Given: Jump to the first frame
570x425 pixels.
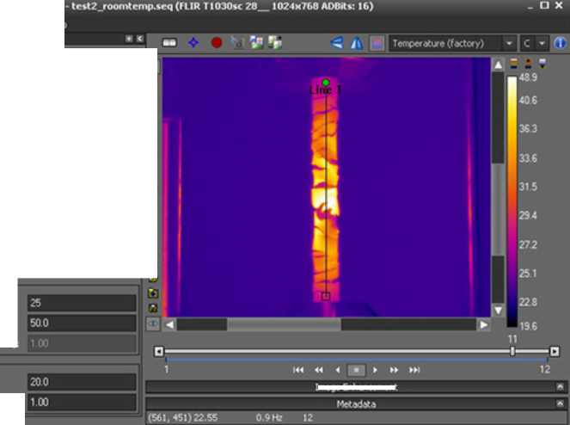Looking at the screenshot, I should click(298, 370).
